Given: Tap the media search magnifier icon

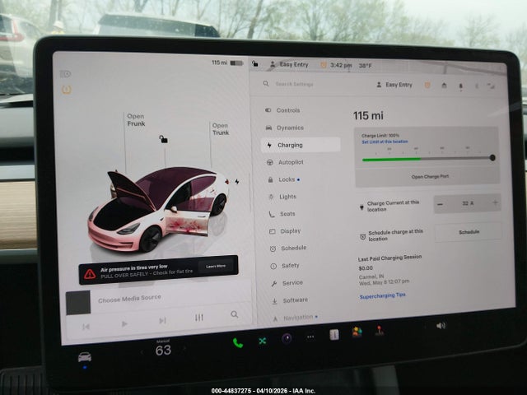Looking at the screenshot, I should [x=234, y=314].
